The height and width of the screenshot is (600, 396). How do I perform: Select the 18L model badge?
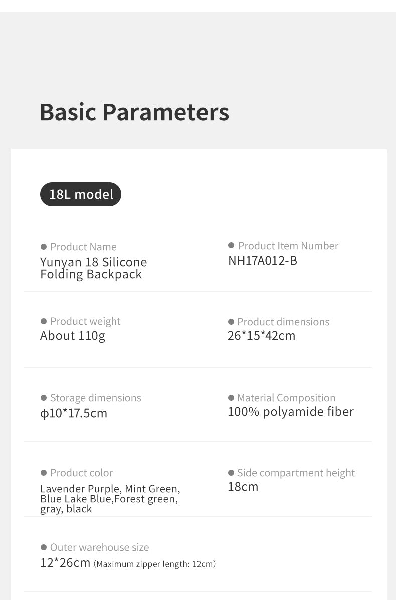81,194
